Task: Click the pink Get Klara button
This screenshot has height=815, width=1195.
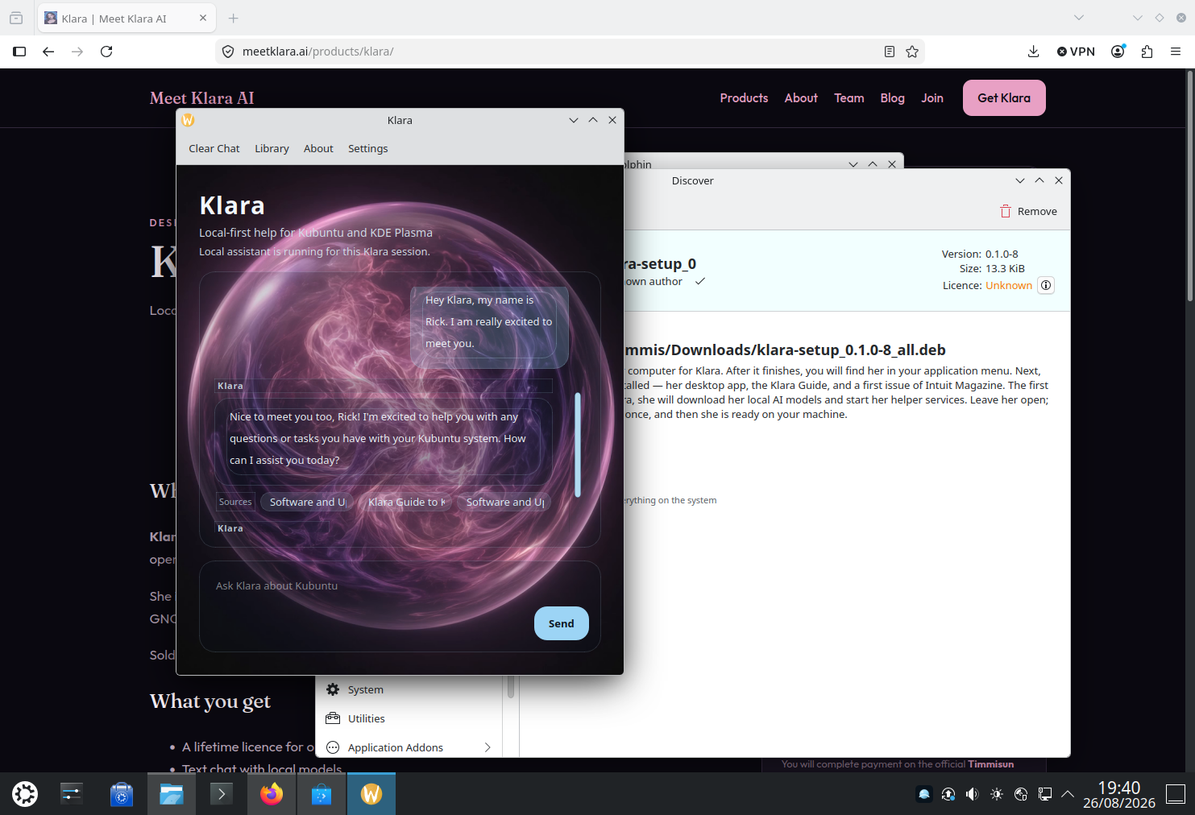Action: pos(1004,98)
